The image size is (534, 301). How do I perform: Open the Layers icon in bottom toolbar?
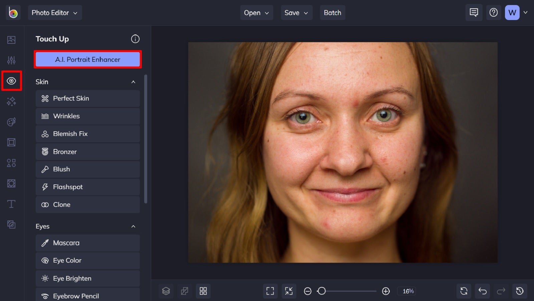(x=166, y=291)
